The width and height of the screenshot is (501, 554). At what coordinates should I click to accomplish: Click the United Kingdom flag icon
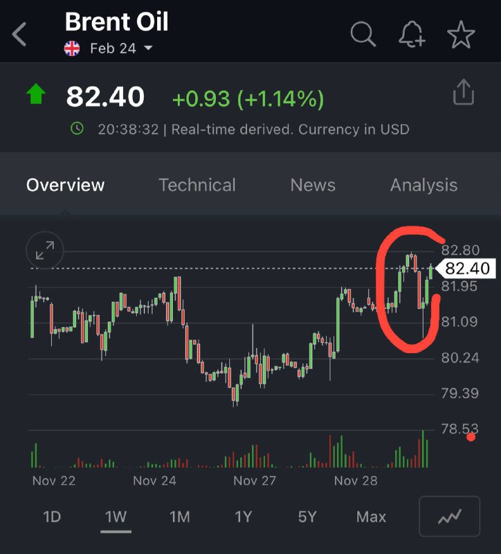click(x=72, y=48)
